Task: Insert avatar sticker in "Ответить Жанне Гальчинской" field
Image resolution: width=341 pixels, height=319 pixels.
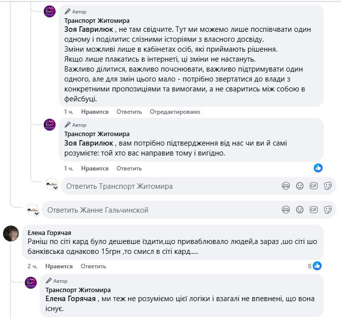Action: point(285,210)
